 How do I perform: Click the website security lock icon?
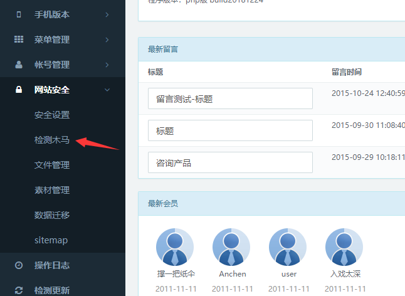pos(19,90)
